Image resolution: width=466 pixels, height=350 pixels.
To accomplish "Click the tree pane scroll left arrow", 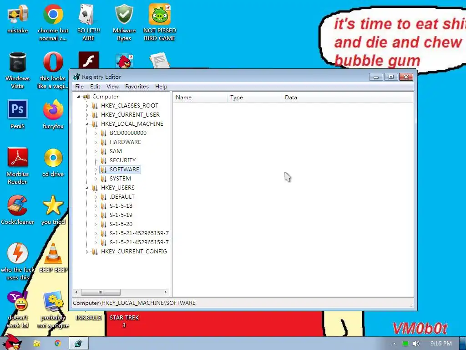I will (76, 292).
